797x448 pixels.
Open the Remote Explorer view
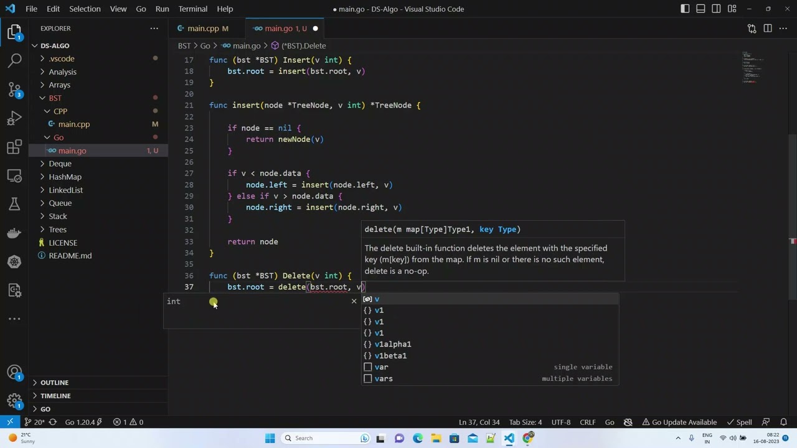pyautogui.click(x=15, y=175)
